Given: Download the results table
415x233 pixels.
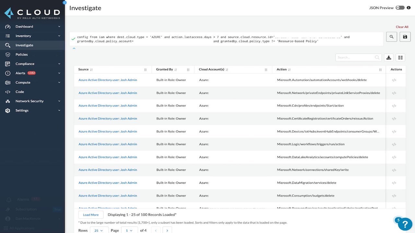Looking at the screenshot, I should click(x=389, y=58).
